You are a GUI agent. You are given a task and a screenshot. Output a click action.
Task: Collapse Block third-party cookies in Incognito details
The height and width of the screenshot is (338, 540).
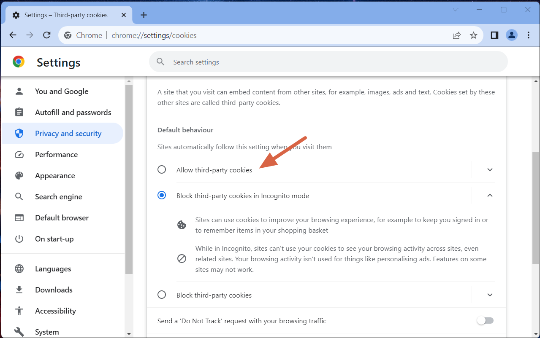[490, 195]
